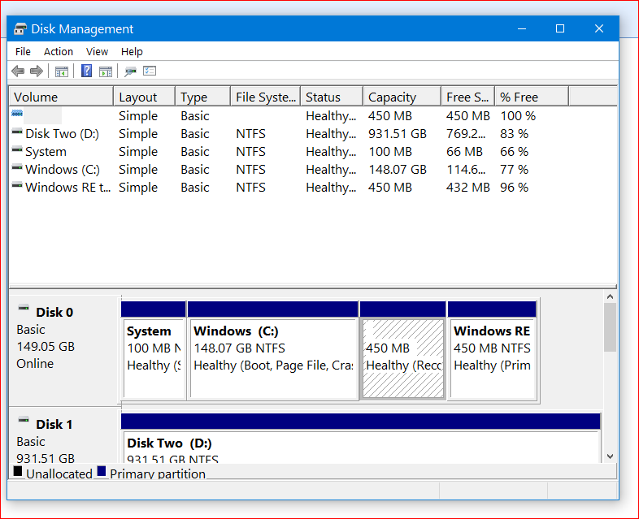Open the File menu

23,52
